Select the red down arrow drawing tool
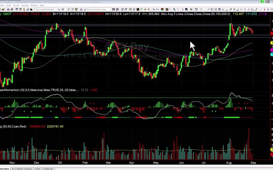Screen dimensions: 273x170 click(x=264, y=9)
